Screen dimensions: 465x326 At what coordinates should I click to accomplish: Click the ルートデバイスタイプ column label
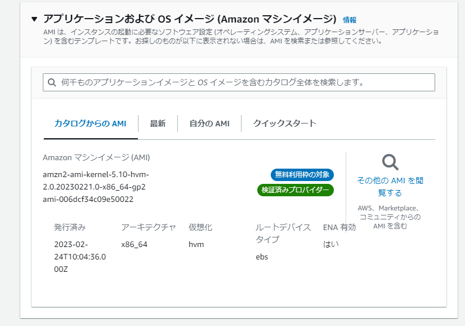tap(283, 234)
